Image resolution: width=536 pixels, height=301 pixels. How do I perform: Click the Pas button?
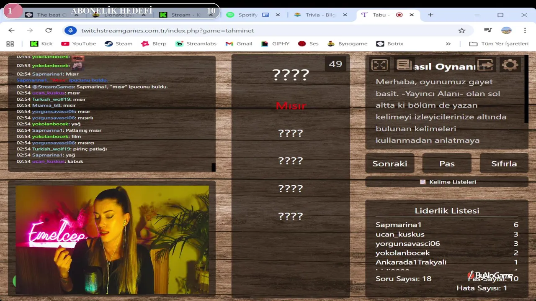tap(447, 163)
